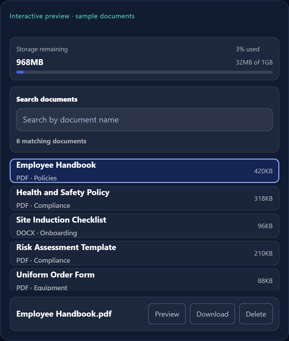Viewport: 289px width, 341px height.
Task: Select the Site Induction Checklist document
Action: 144,226
